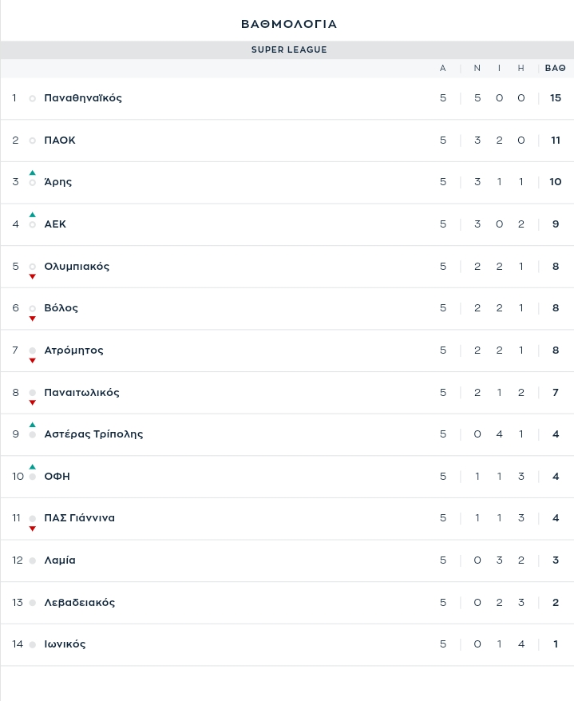Click the Ν wins column header
574x701 pixels.
click(x=477, y=68)
